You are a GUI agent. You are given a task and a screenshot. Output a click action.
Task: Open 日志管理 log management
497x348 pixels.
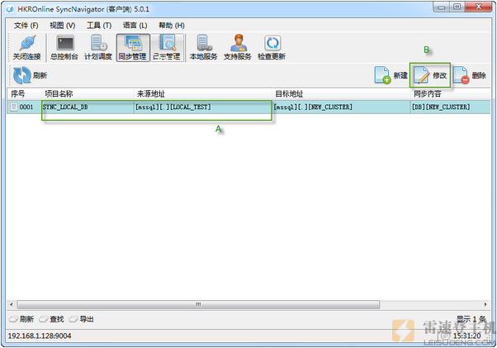(167, 48)
